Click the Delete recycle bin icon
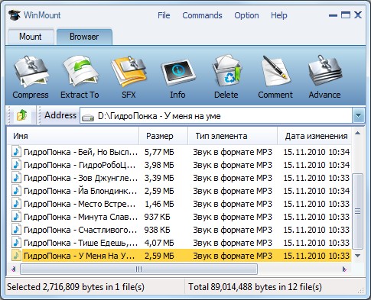 point(226,72)
